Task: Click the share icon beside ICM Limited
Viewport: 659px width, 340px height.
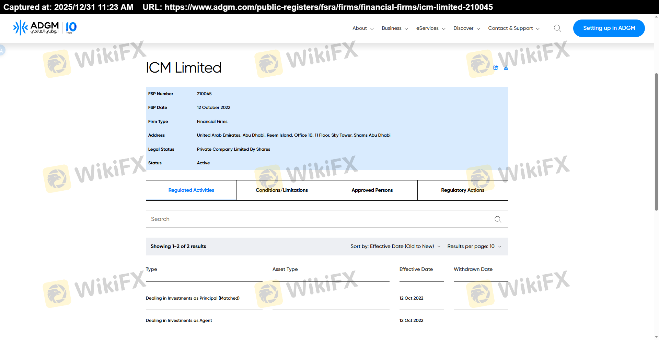Action: (x=496, y=67)
